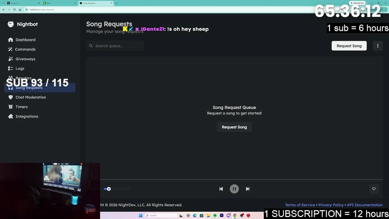Click the Song Requests page heading

coord(109,24)
